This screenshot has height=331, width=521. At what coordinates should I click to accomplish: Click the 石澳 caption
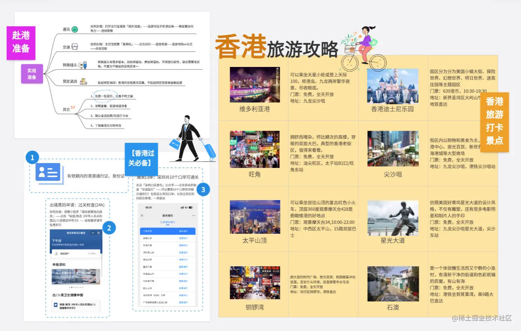click(x=393, y=307)
